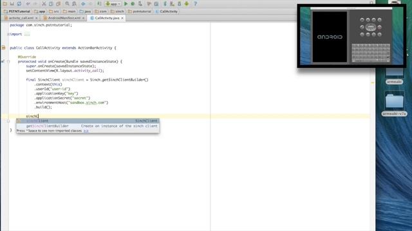Viewport: 412px width, 231px height.
Task: Start debugging with the Debug bug icon
Action: coord(133,4)
